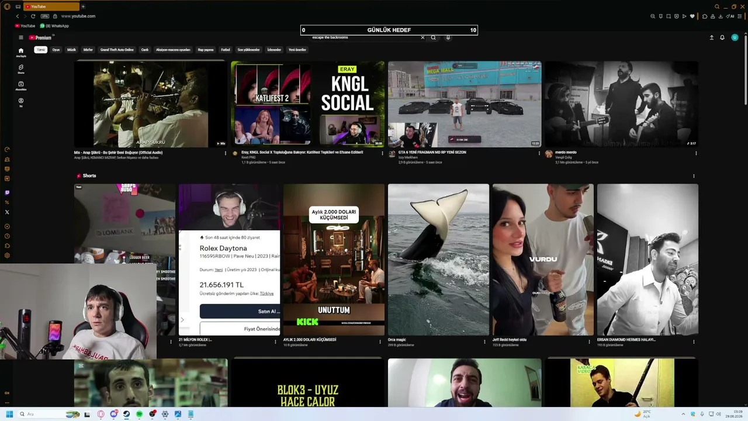The height and width of the screenshot is (421, 748).
Task: Play the Aylık 2.000 Doları Küçümsedi short
Action: click(x=334, y=260)
